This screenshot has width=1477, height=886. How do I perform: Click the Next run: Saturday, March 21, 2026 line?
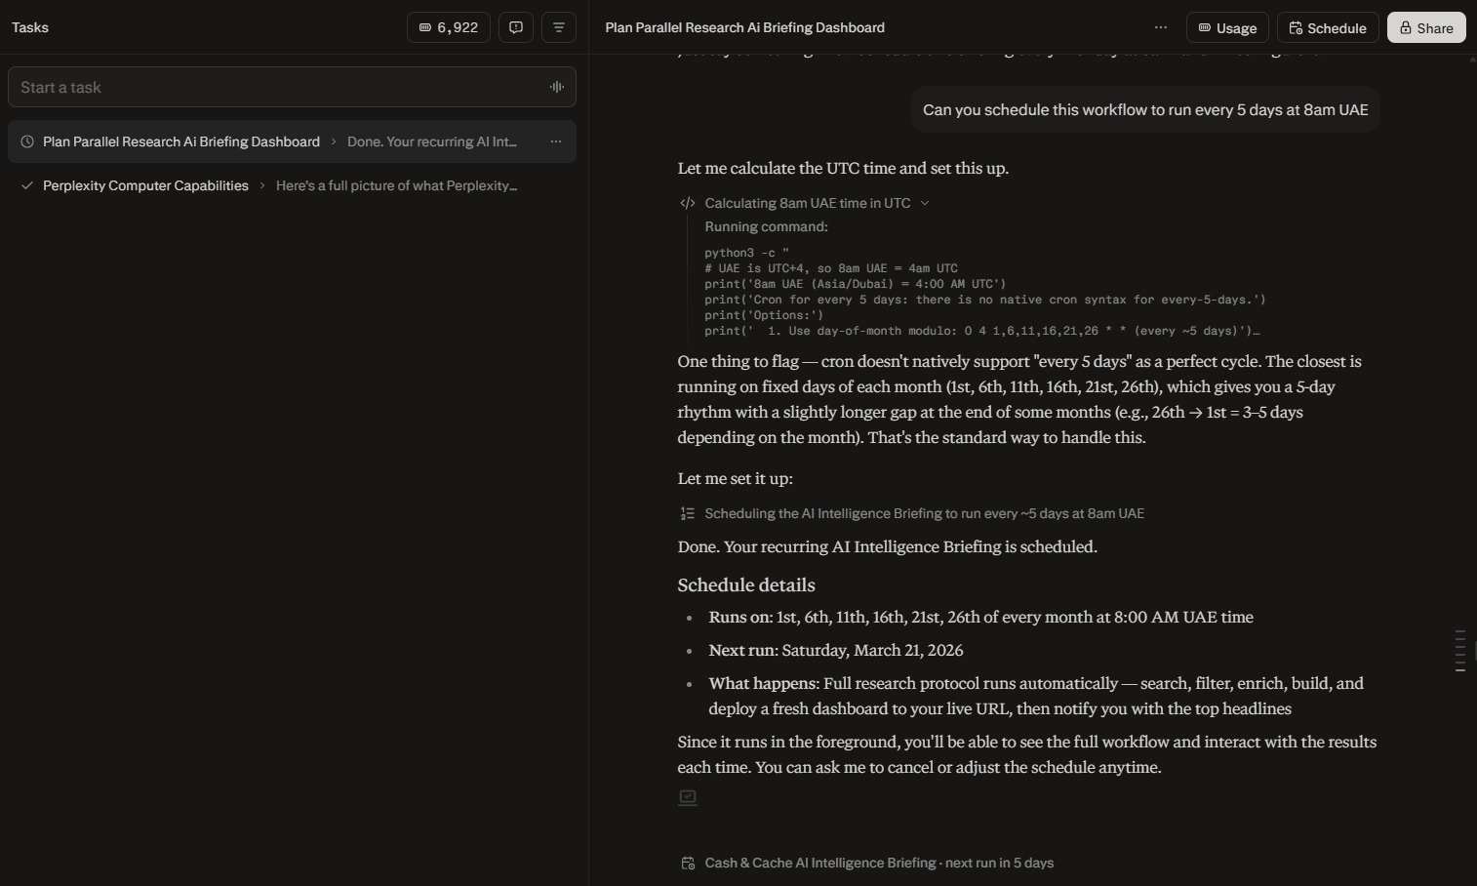coord(836,650)
